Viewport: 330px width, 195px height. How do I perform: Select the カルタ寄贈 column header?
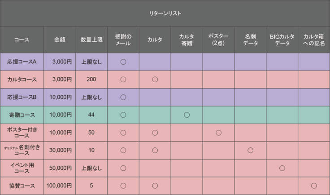[x=187, y=40]
